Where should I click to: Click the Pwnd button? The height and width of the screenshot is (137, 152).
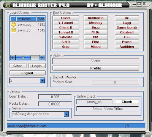[x=127, y=42]
